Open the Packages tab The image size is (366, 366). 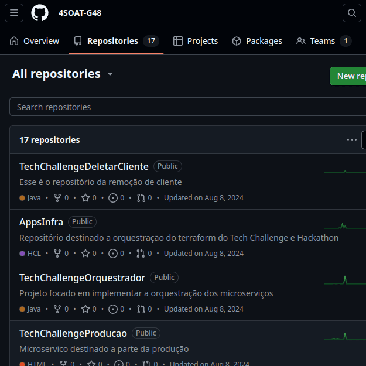[257, 41]
